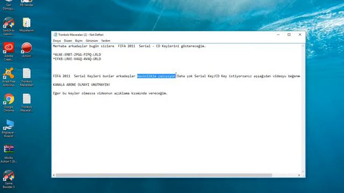
Task: Open the Yardım menu
Action: [105, 41]
